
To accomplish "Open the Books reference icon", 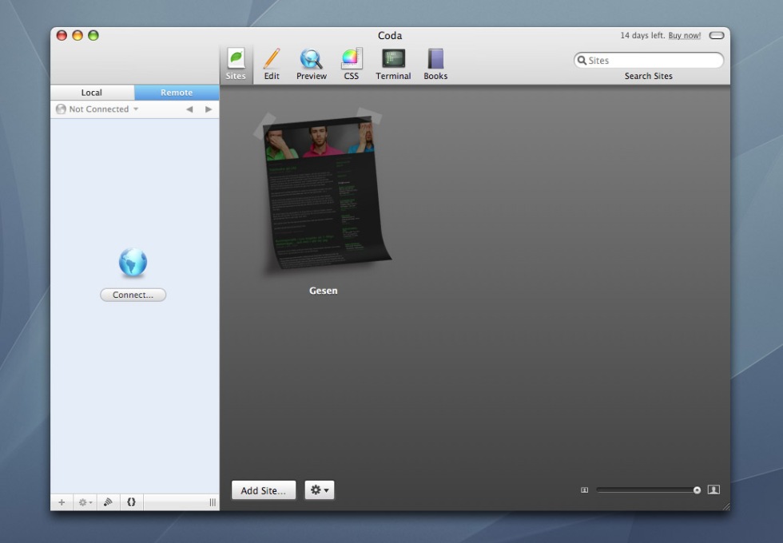I will pos(435,64).
